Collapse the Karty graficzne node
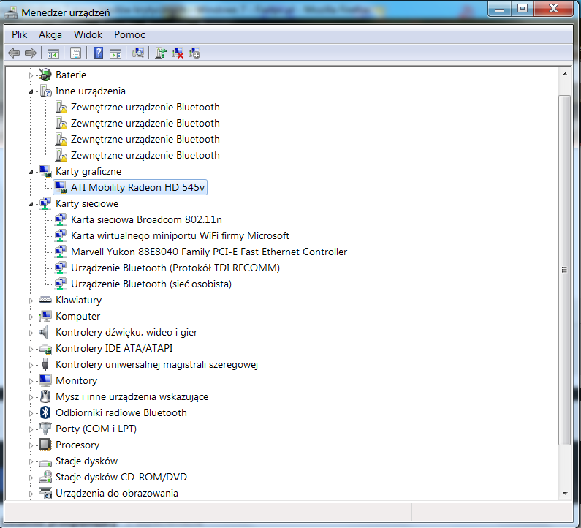Image resolution: width=581 pixels, height=528 pixels. [x=31, y=172]
